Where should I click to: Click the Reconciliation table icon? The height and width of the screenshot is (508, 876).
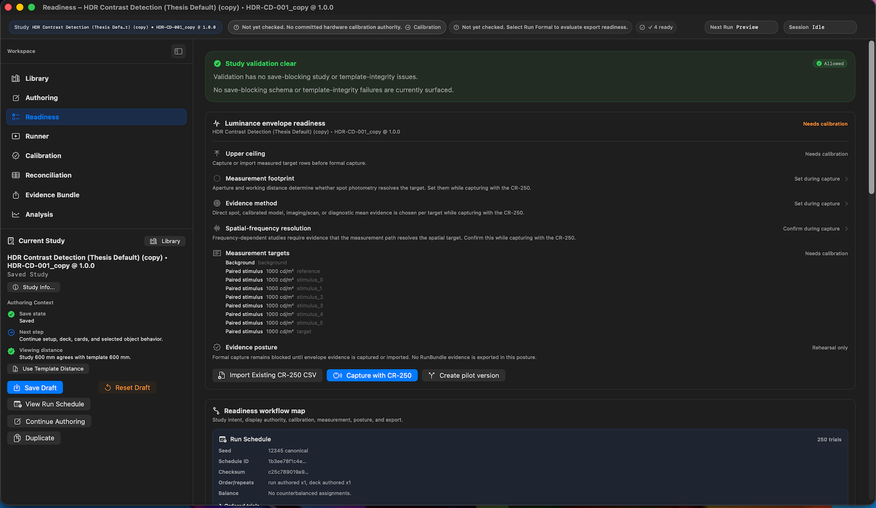click(x=16, y=175)
